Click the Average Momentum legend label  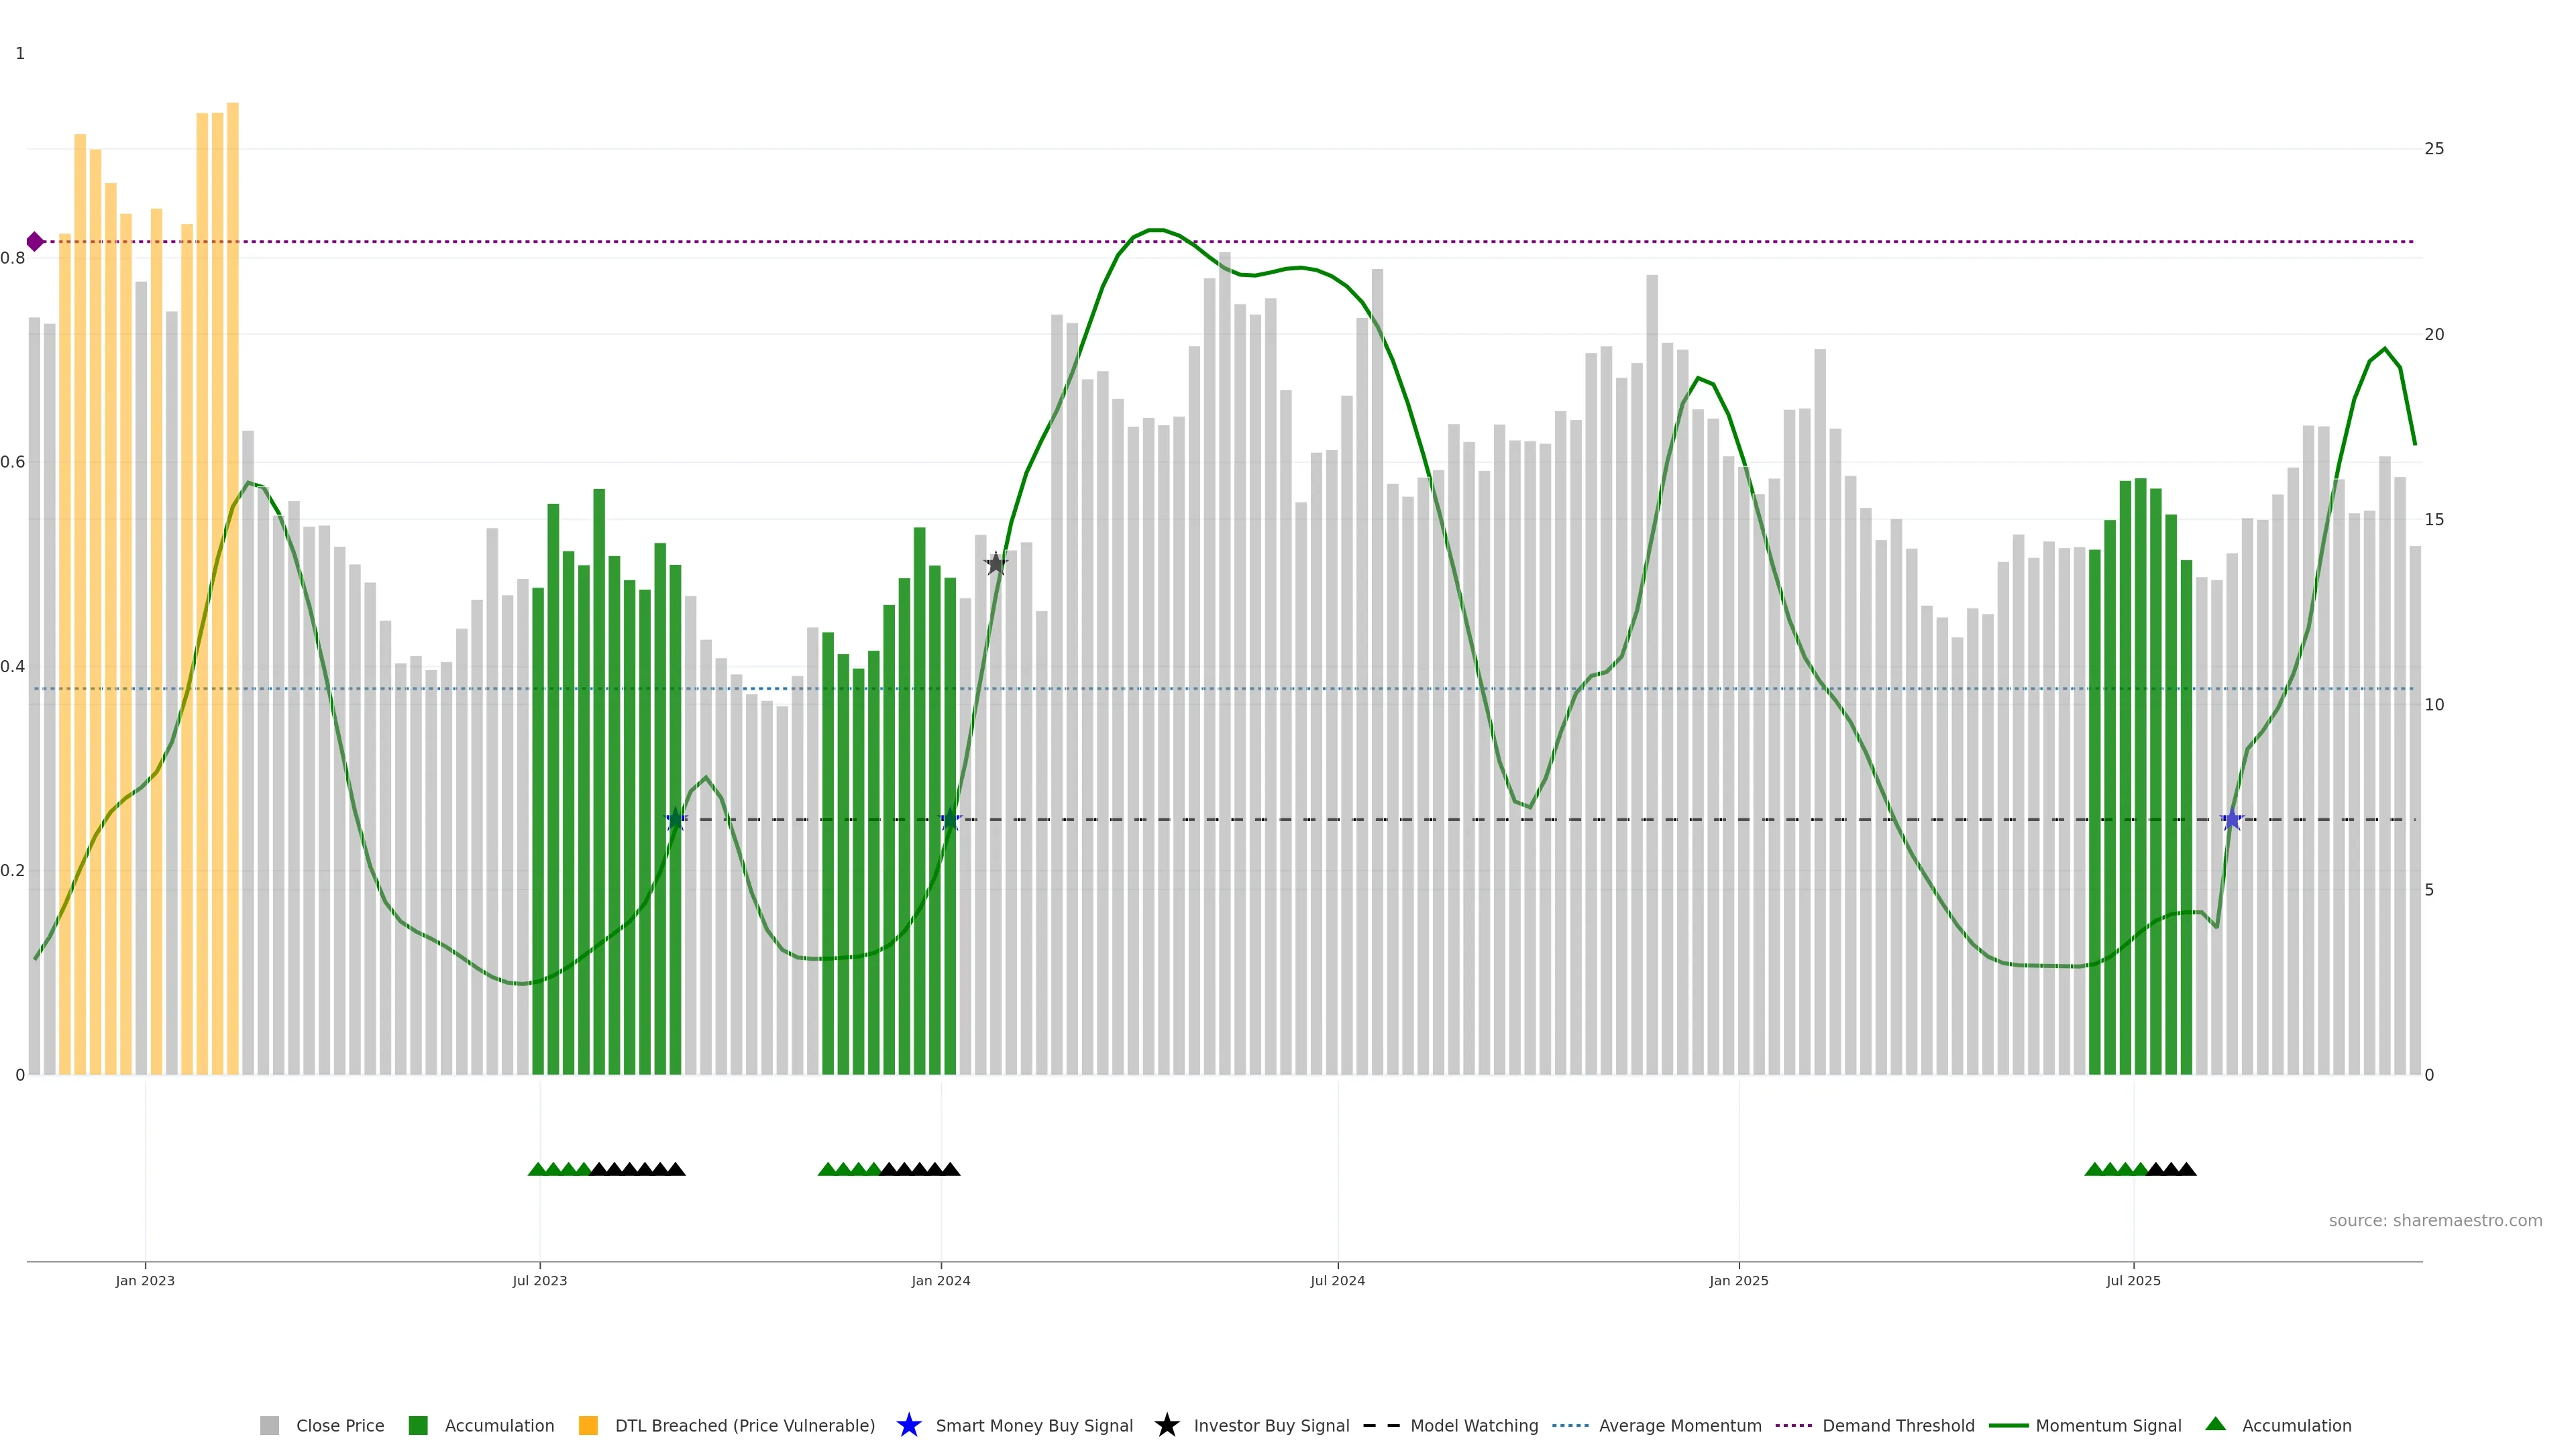point(1679,1425)
